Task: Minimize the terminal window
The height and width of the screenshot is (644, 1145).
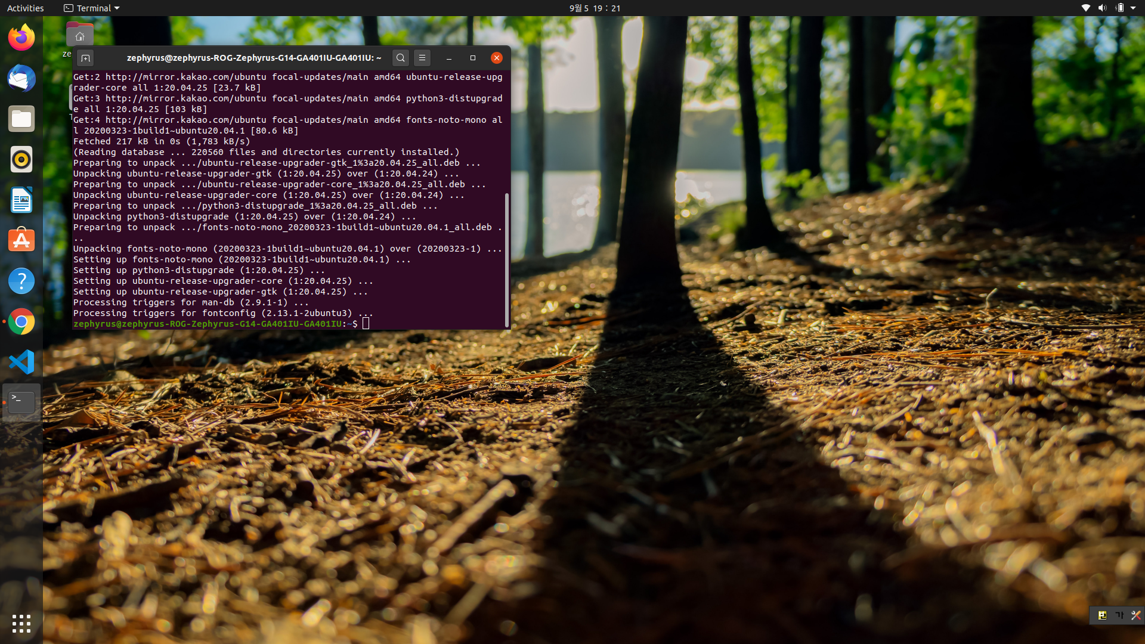Action: [x=449, y=58]
